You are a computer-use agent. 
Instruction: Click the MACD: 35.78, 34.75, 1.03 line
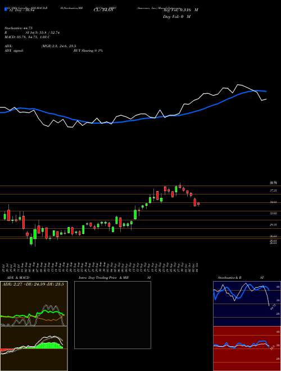click(x=27, y=37)
